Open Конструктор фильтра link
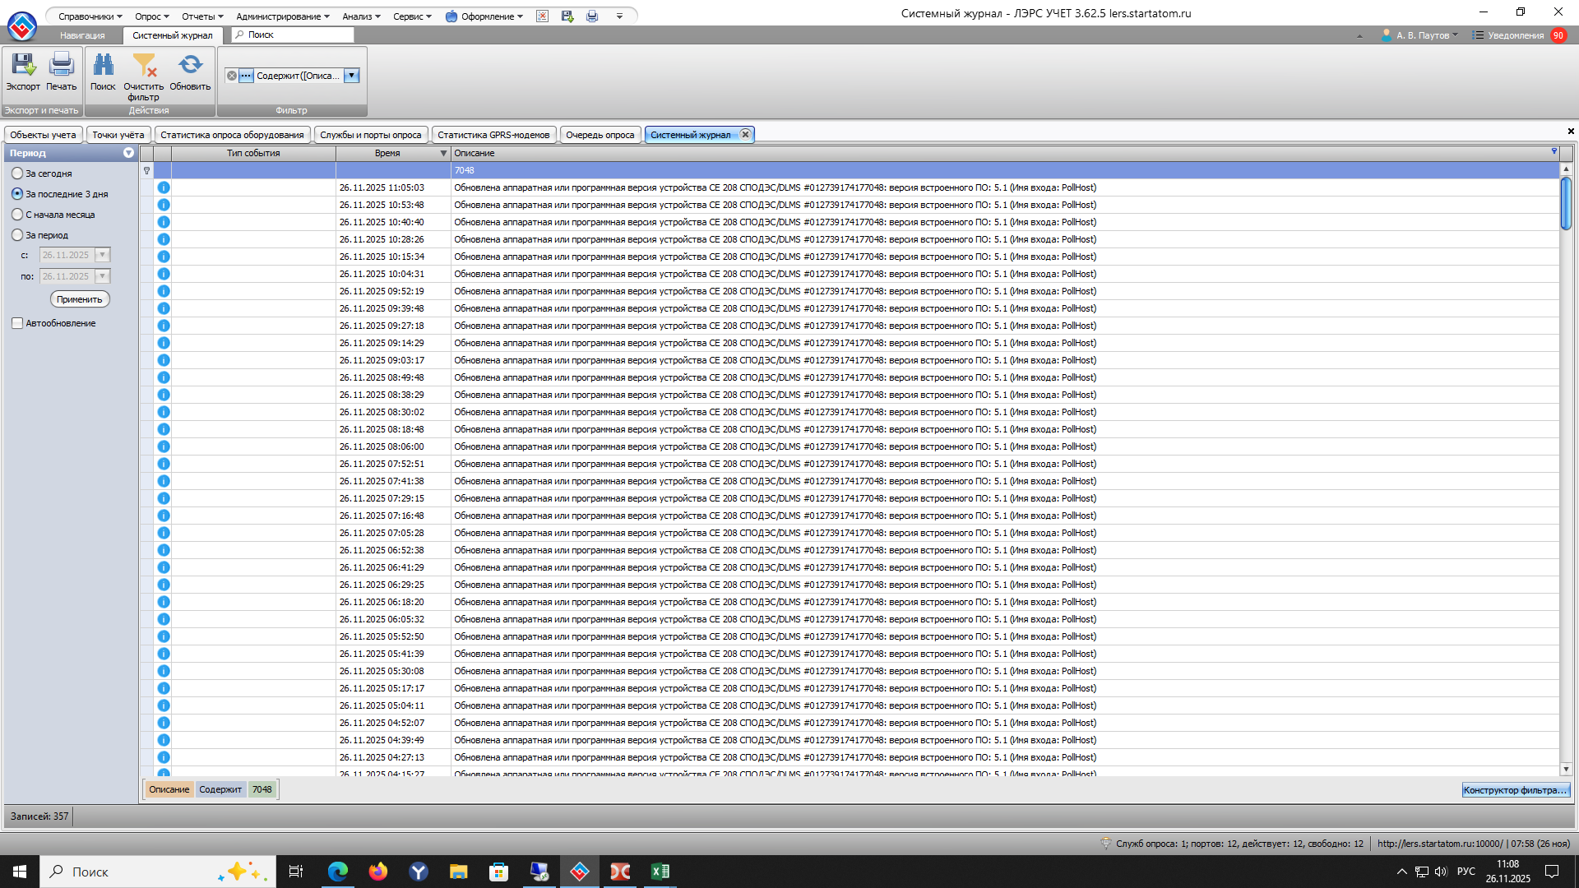The width and height of the screenshot is (1579, 888). [1515, 790]
